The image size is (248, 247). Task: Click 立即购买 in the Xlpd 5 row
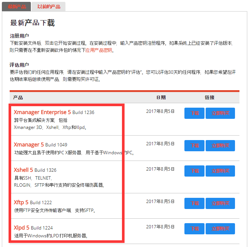click(x=220, y=229)
